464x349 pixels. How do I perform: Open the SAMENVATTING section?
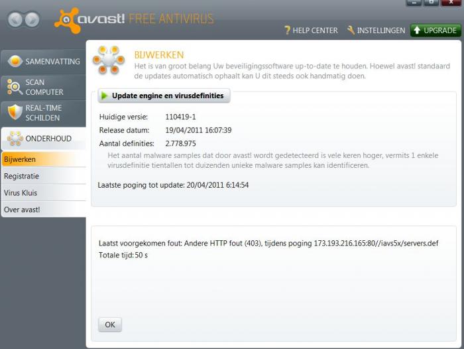[x=43, y=61]
